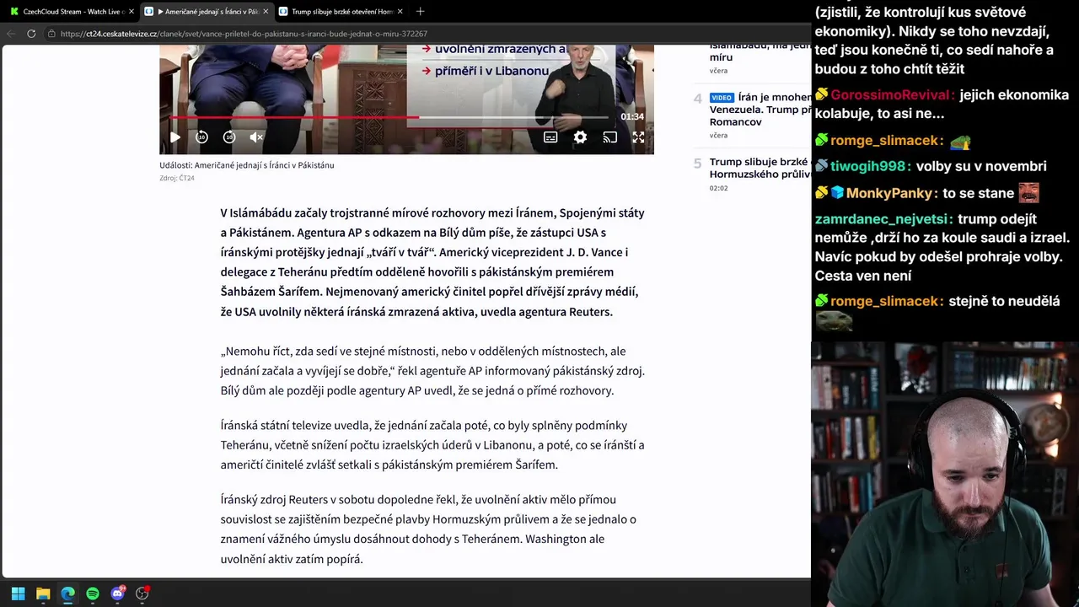Toggle video fullscreen mode
This screenshot has height=607, width=1079.
point(638,137)
